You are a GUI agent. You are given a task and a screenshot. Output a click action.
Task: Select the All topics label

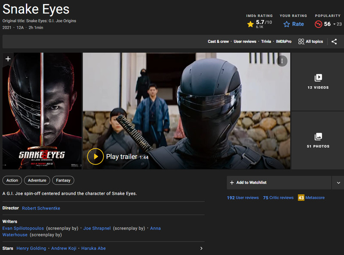point(314,42)
